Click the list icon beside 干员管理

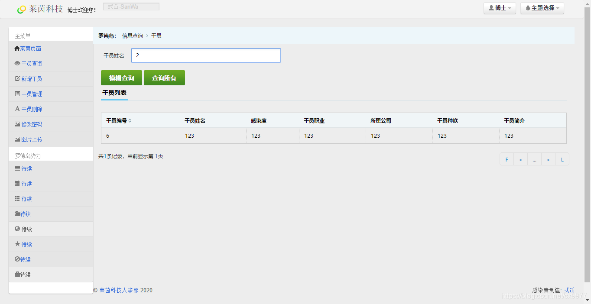[x=17, y=94]
